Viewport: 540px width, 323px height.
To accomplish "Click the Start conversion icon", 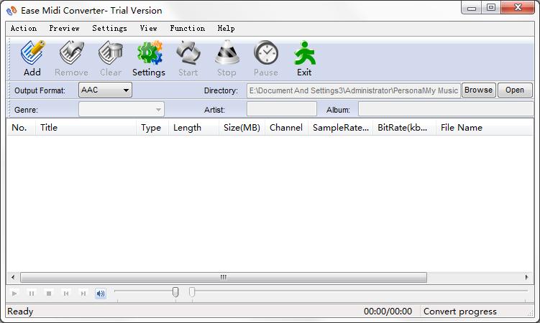I will pos(188,53).
